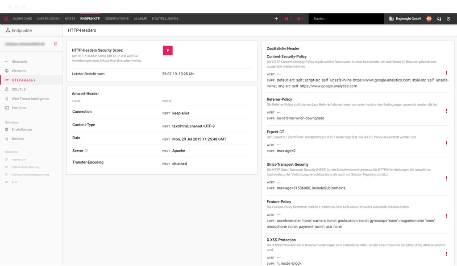Open the ENDPUNKTE menu item
The height and width of the screenshot is (266, 457).
click(90, 19)
